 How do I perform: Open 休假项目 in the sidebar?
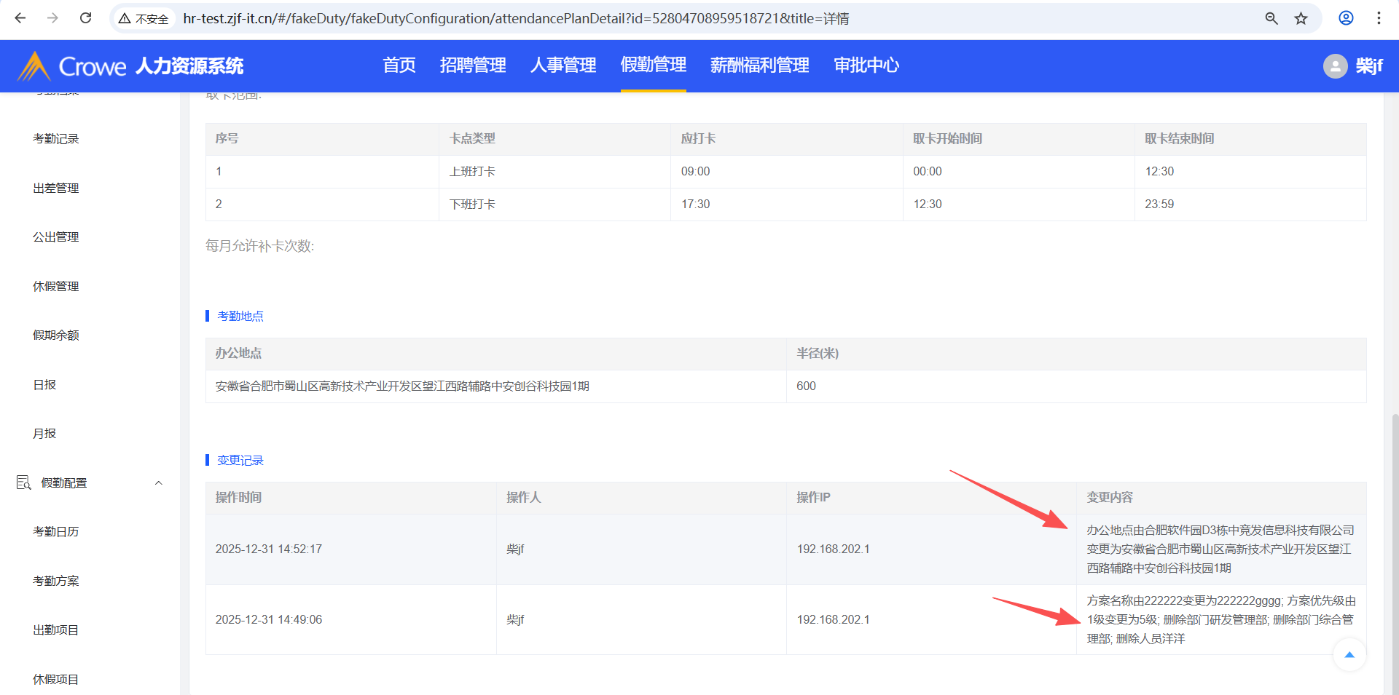pos(56,679)
